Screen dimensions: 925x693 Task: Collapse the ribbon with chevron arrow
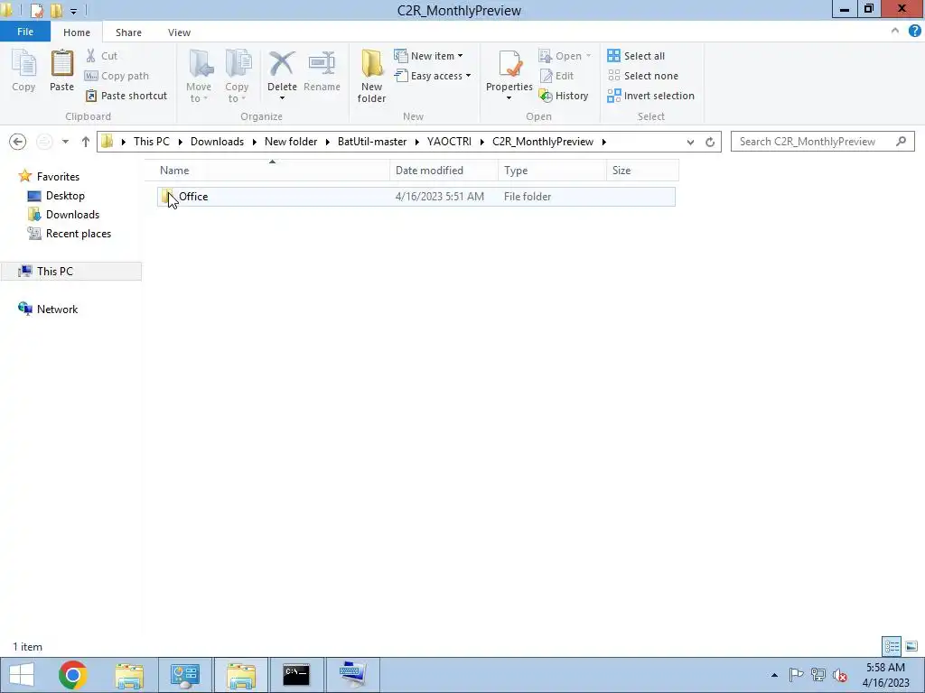pyautogui.click(x=895, y=31)
